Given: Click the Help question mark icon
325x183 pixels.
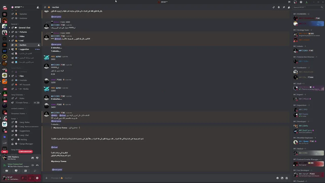Looking at the screenshot, I should [301, 2].
